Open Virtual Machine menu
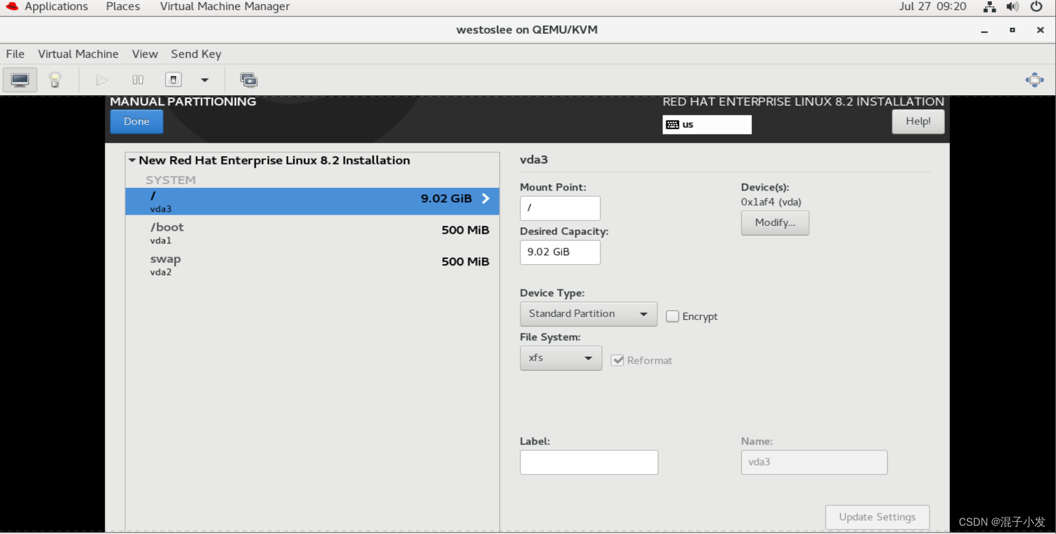Viewport: 1056px width, 534px height. pos(78,54)
